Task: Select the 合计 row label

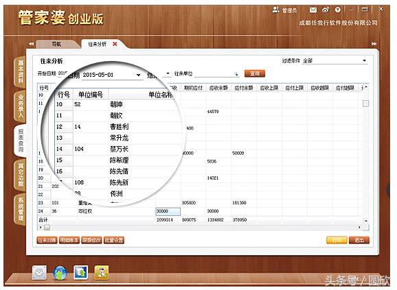Action: pyautogui.click(x=43, y=220)
